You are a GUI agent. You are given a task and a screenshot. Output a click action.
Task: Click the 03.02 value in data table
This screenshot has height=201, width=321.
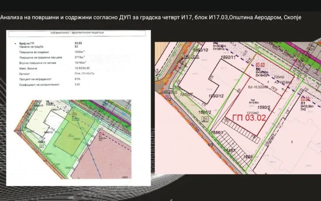(x=78, y=43)
